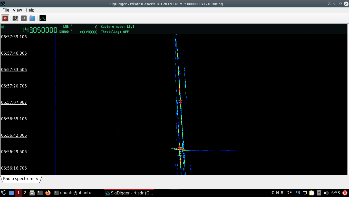Switch to the Radio spectrum tab

tap(18, 179)
